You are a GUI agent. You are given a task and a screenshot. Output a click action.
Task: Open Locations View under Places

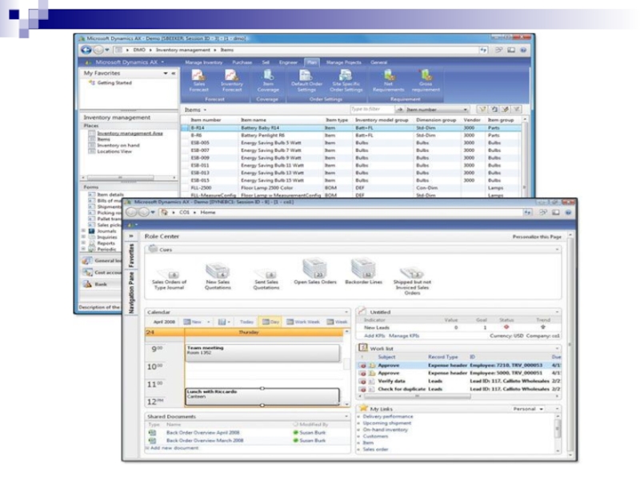(x=114, y=151)
